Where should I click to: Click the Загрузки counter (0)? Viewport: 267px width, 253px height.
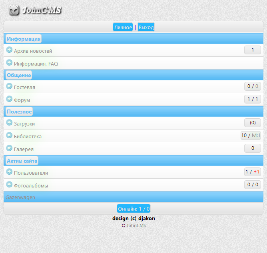pyautogui.click(x=253, y=123)
